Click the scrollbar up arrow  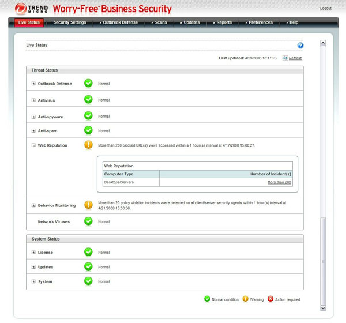(x=323, y=43)
